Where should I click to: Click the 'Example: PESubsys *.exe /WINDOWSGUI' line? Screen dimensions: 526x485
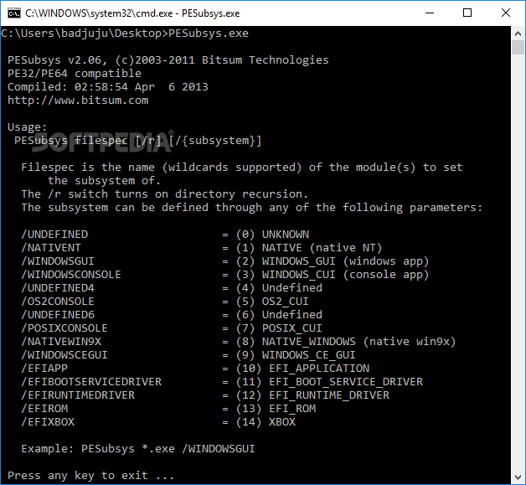point(138,449)
